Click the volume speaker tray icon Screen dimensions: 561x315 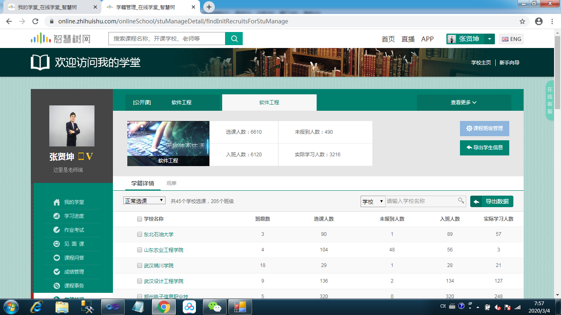[498, 307]
